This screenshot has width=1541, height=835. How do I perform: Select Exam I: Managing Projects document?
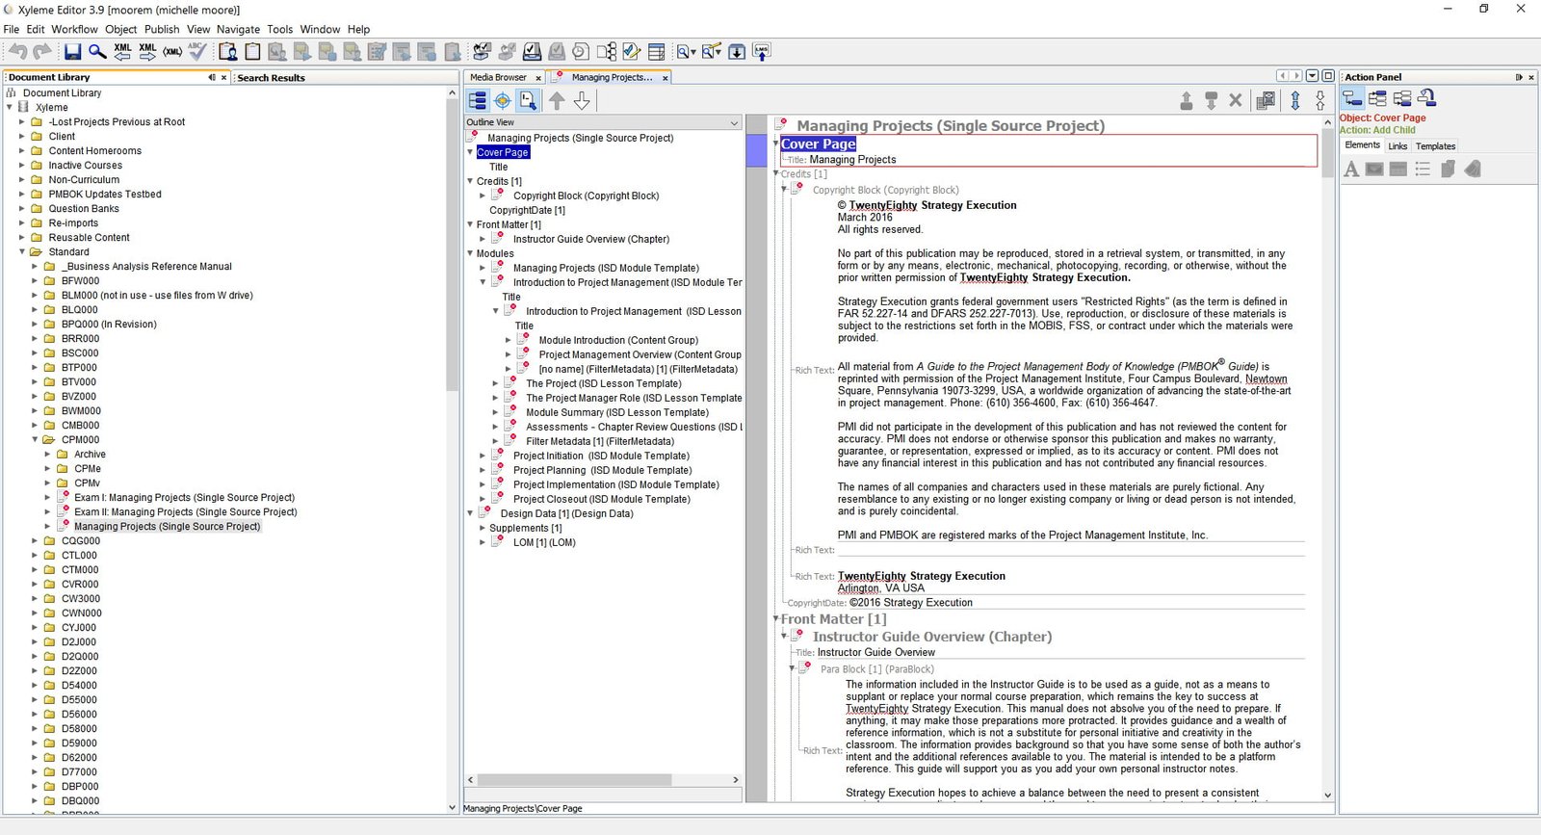pos(184,498)
